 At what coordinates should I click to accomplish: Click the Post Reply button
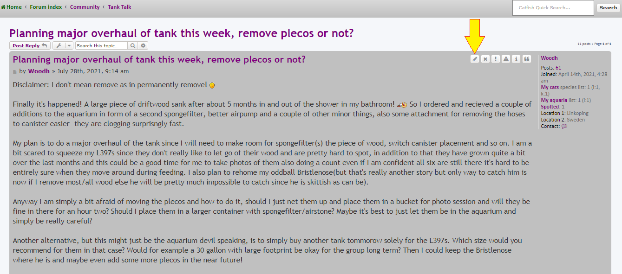pyautogui.click(x=30, y=45)
